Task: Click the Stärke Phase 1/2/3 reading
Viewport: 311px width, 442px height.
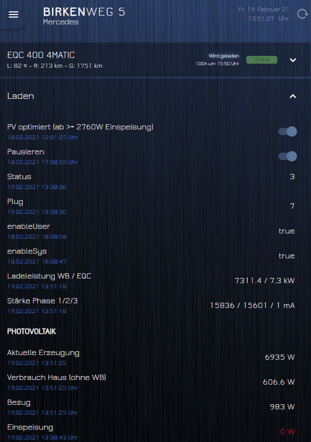Action: click(x=253, y=305)
